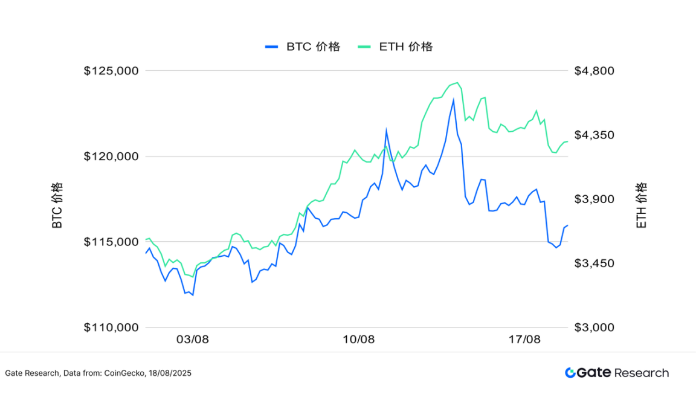
Task: Toggle the ETH 价格 legend label
Action: [x=406, y=47]
